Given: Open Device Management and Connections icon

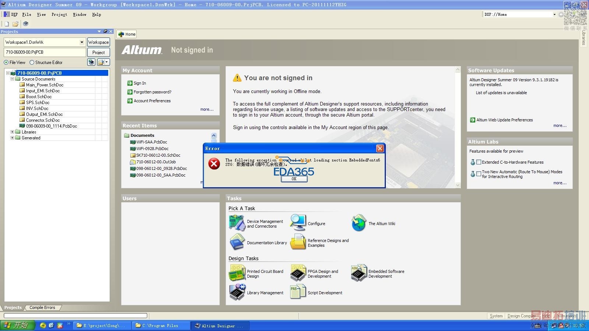Looking at the screenshot, I should (x=237, y=223).
